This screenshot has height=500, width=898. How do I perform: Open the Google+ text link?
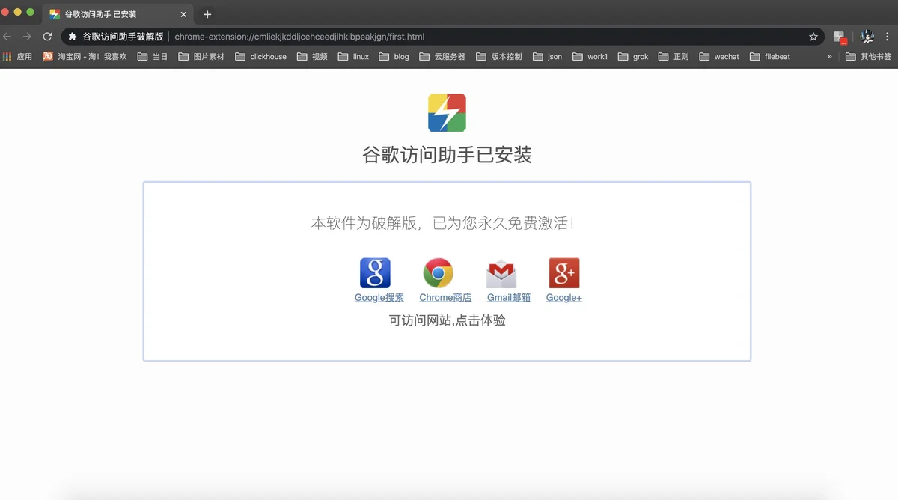point(564,298)
